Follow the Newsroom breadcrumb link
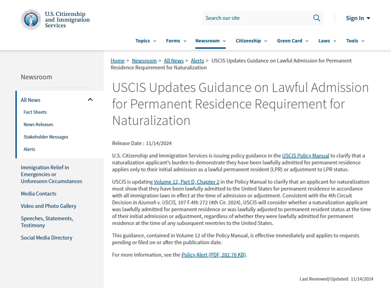The height and width of the screenshot is (288, 391). (x=144, y=61)
